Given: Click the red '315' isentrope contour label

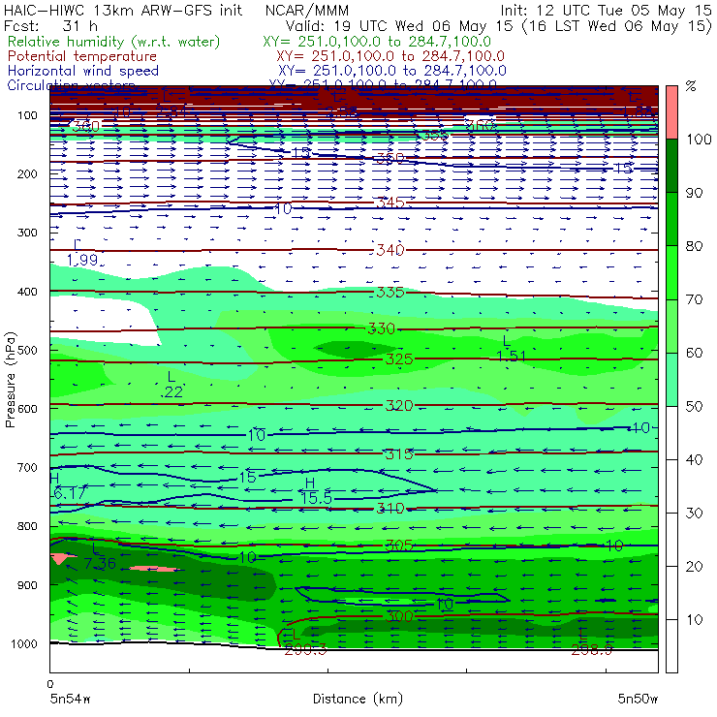Looking at the screenshot, I should point(399,454).
